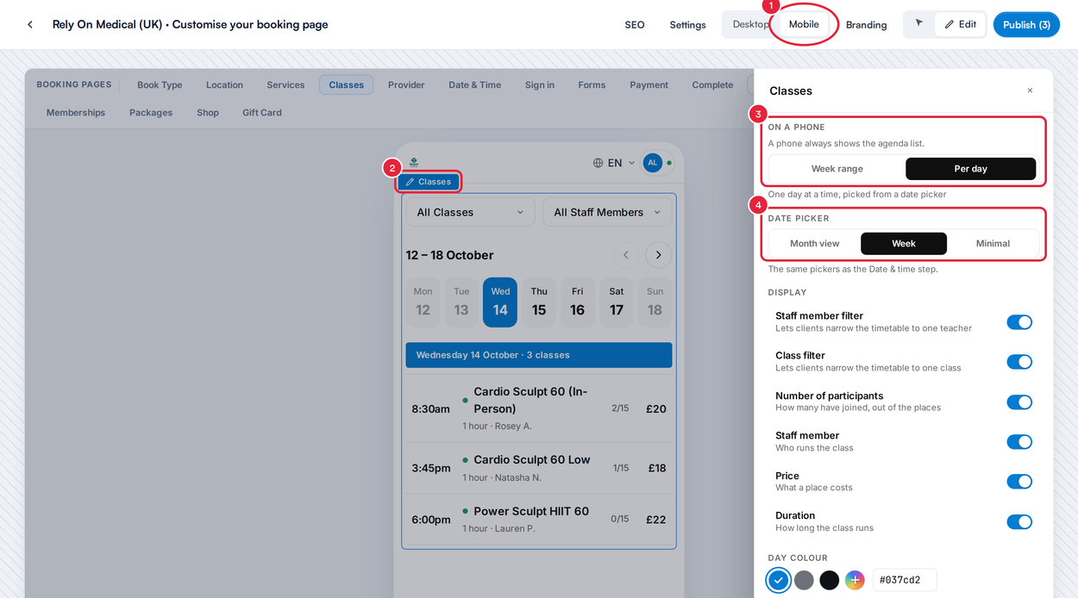Select Week range phone layout
Screen dimensions: 1078x598
click(x=837, y=169)
